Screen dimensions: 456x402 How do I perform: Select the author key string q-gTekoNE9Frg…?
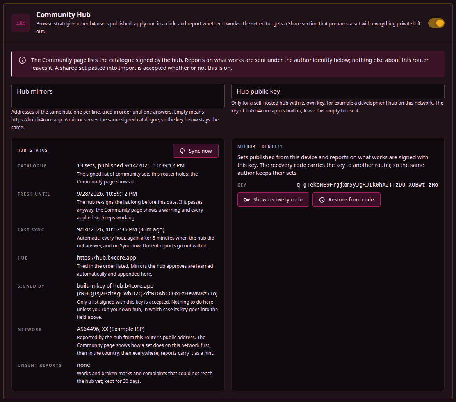click(367, 185)
